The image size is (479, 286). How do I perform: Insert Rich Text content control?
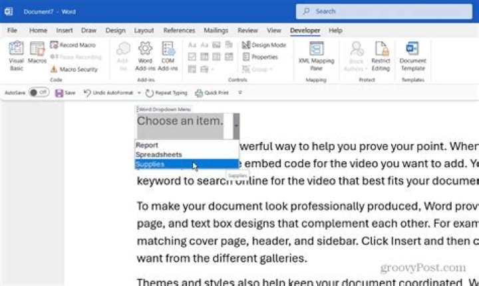pos(192,45)
